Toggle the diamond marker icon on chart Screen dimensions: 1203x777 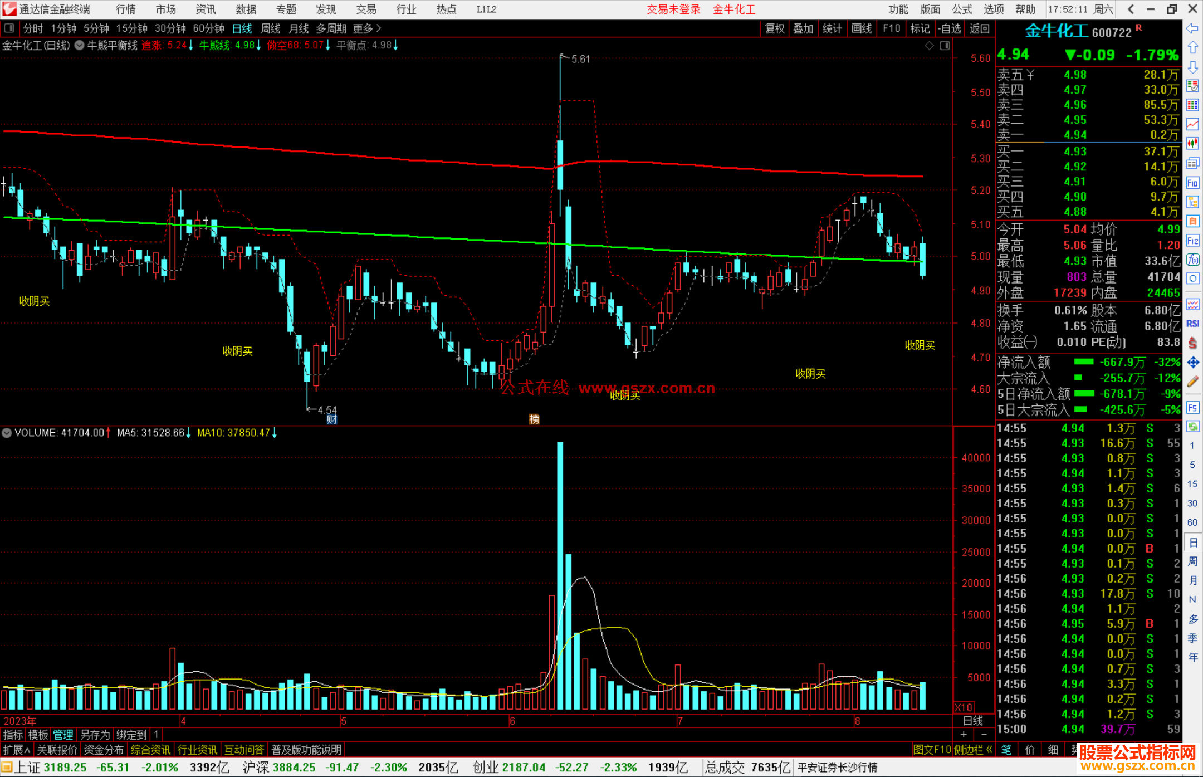tap(929, 46)
